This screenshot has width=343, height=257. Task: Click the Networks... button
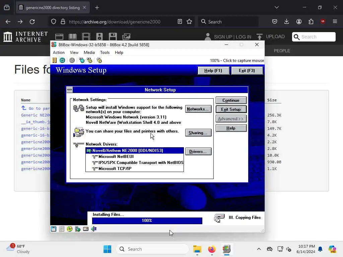point(198,109)
